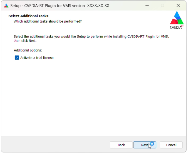Click the XXXX.XX.XX version text in title

click(98, 6)
